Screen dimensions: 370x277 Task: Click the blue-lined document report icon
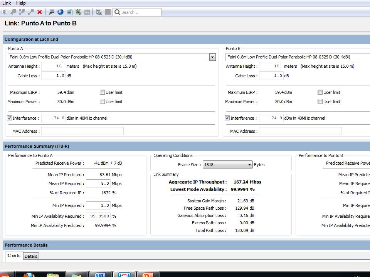[70, 12]
